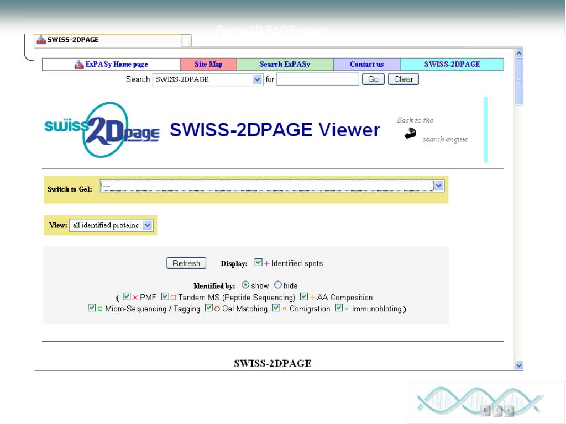Select the SWISS-2DPAGE browser tab
The width and height of the screenshot is (566, 424).
pyautogui.click(x=108, y=40)
